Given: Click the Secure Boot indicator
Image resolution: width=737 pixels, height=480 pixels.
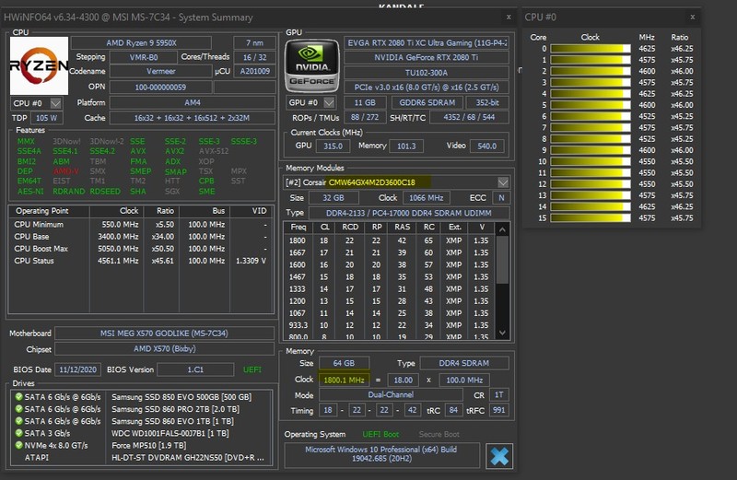Looking at the screenshot, I should (439, 434).
